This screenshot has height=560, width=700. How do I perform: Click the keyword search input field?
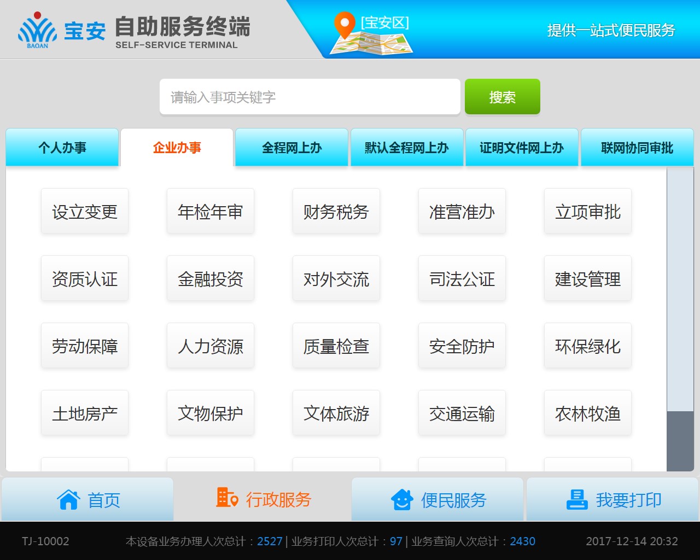(310, 97)
